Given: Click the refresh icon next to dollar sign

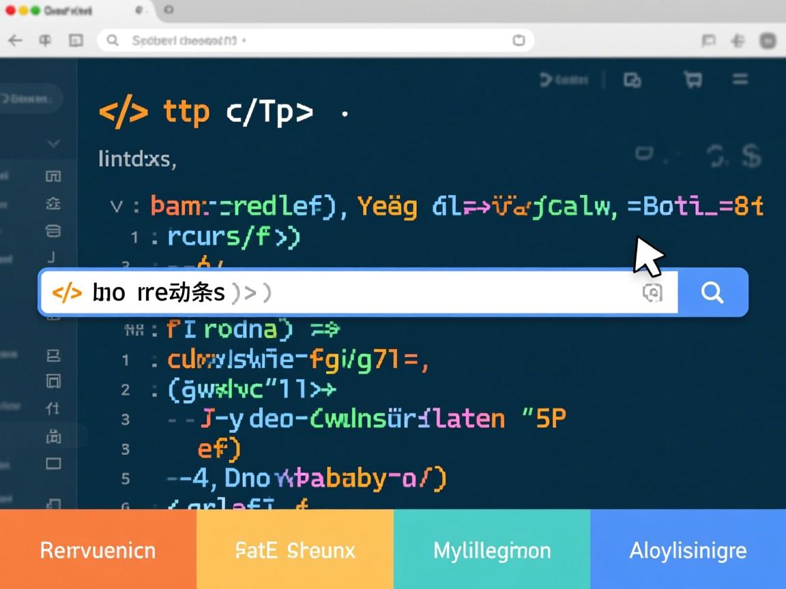Looking at the screenshot, I should coord(715,155).
